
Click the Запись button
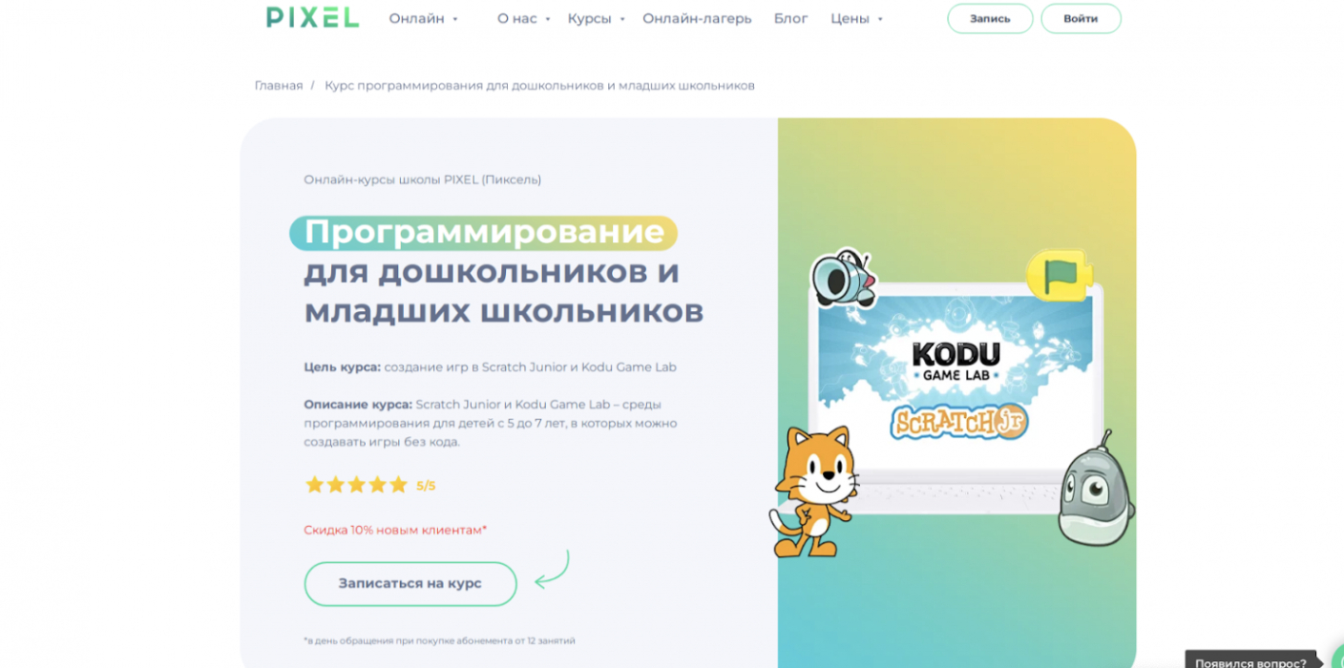coord(990,18)
